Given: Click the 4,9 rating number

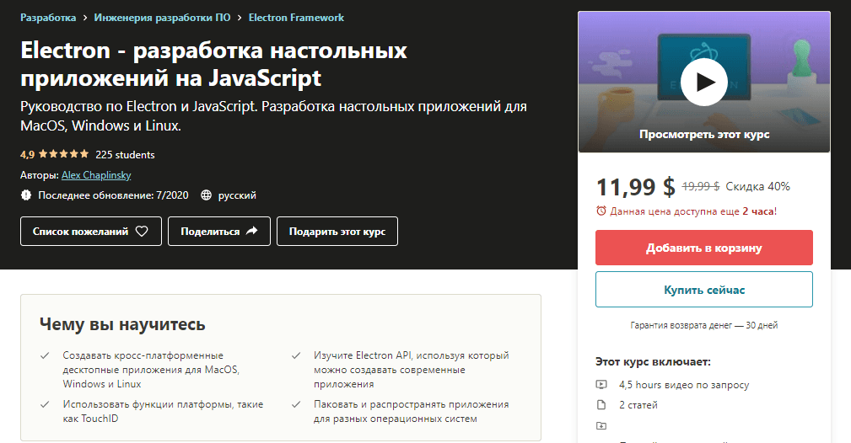Looking at the screenshot, I should pos(27,154).
